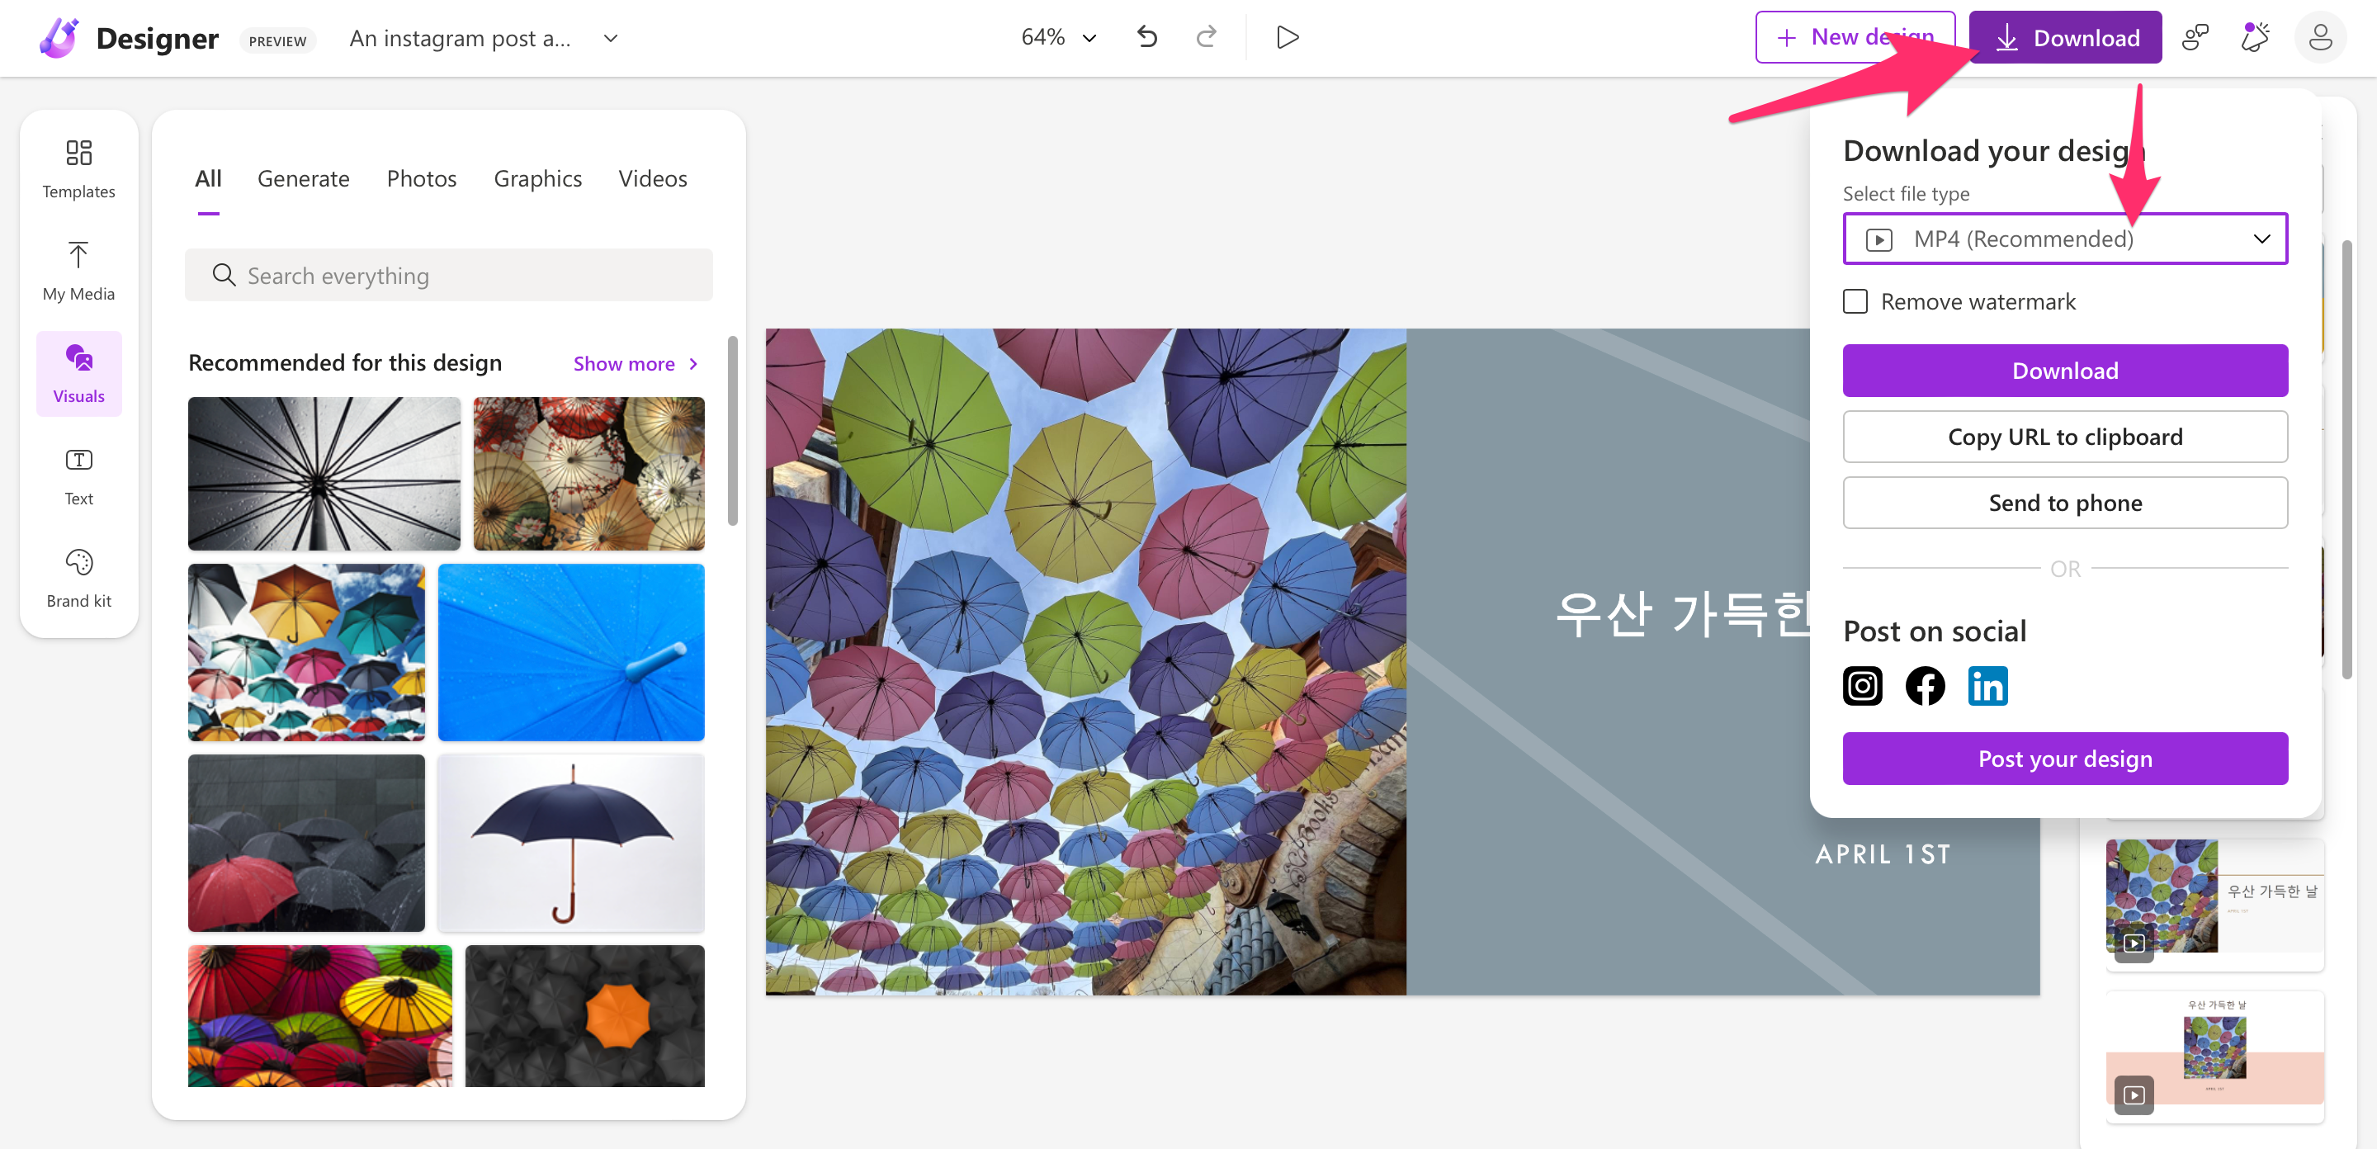Screen dimensions: 2377x1149
Task: Open the My Media upload panel
Action: [78, 272]
